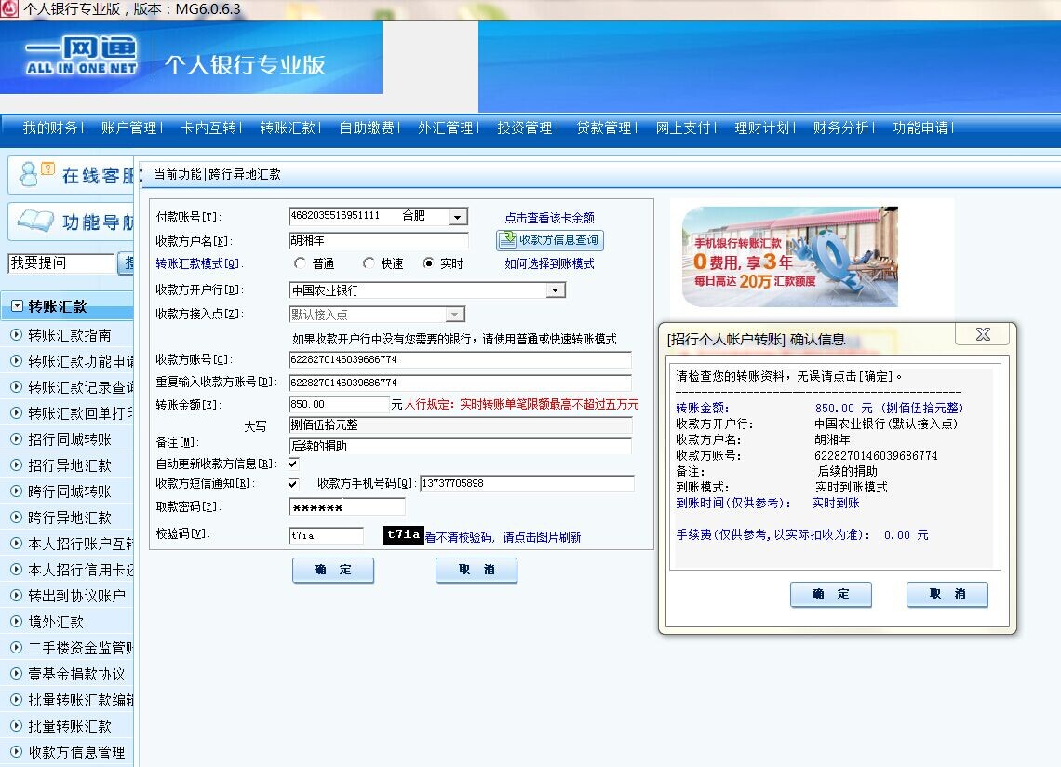Viewport: 1061px width, 767px height.
Task: Open 二手楼资金监管 in sidebar
Action: [81, 648]
